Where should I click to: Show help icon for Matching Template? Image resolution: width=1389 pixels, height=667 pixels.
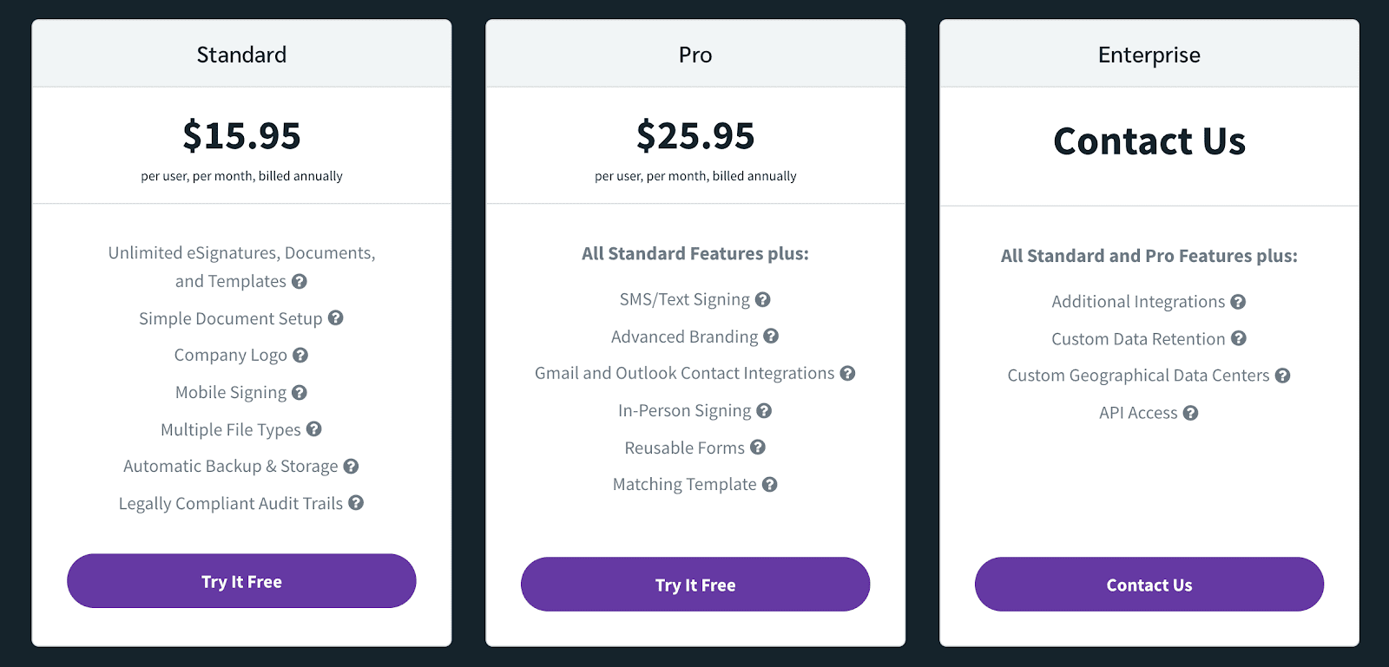770,484
